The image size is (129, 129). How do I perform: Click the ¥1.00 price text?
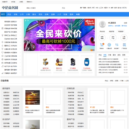pyautogui.click(x=92, y=107)
